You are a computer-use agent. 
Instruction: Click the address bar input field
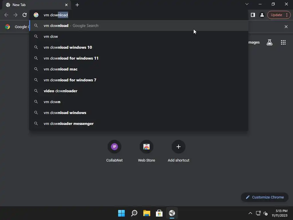tap(139, 15)
